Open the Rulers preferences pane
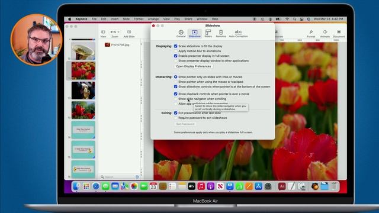379x213 pixels. (208, 33)
